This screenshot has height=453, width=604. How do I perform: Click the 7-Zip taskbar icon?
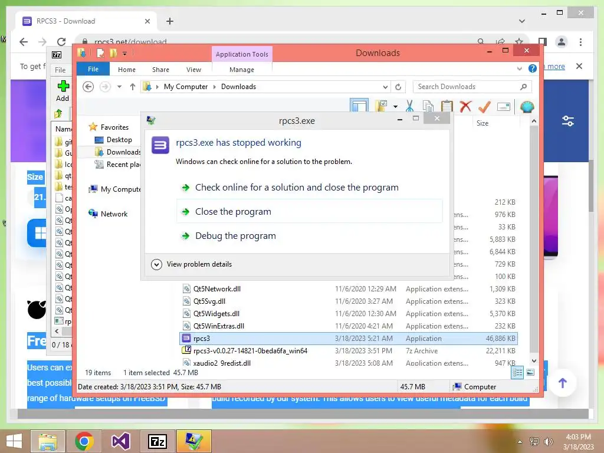tap(157, 441)
